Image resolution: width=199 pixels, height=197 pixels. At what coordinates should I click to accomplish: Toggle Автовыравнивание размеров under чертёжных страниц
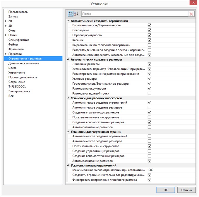tap(150, 161)
